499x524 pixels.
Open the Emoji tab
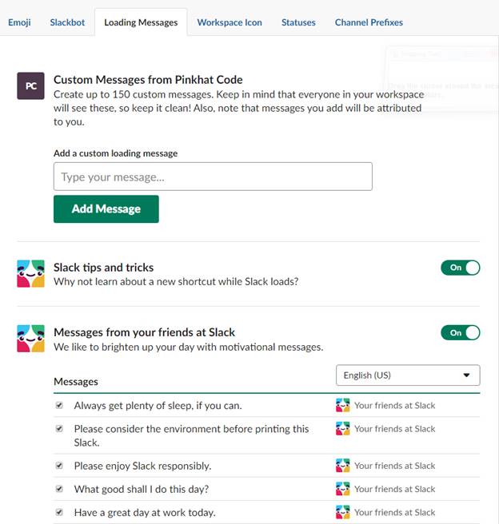(x=19, y=22)
